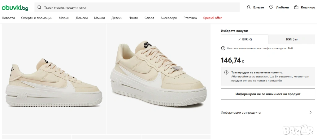Screen dimensions: 317x139
Task: Click the search magnifier icon
Action: 40,7
